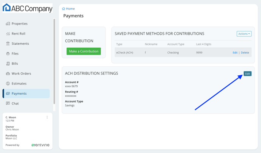Viewport: 261px width, 153px height.
Task: Click Make a Contribution button
Action: pos(84,52)
